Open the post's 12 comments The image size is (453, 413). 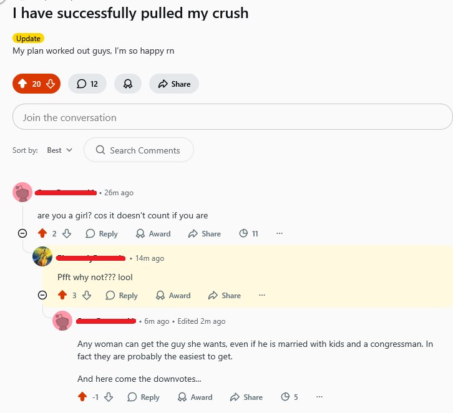pyautogui.click(x=87, y=84)
